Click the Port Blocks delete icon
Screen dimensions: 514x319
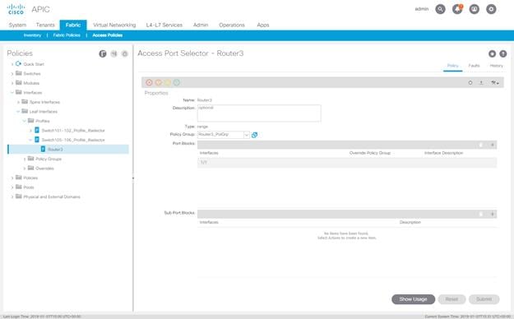pos(481,145)
